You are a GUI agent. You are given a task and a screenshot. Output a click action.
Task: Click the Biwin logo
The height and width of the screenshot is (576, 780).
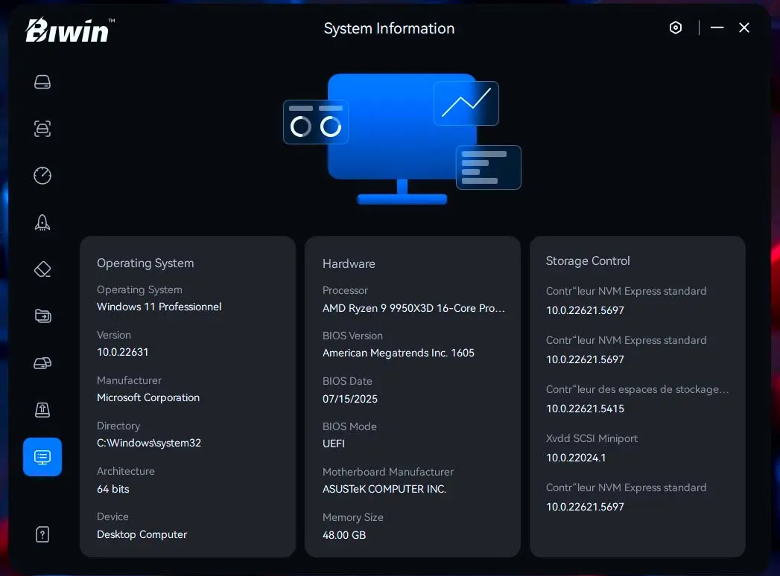[70, 30]
